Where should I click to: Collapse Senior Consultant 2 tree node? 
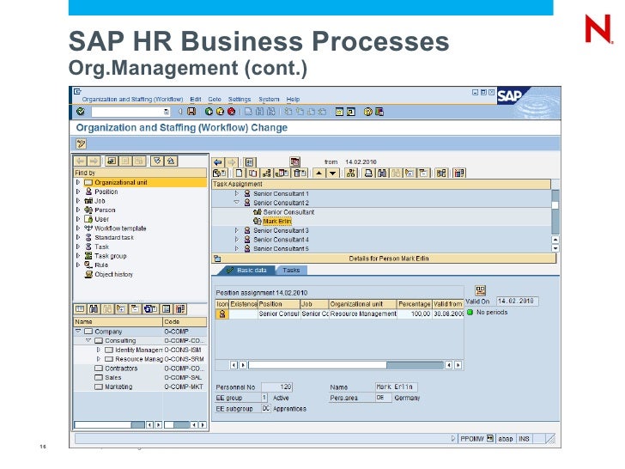pos(236,203)
